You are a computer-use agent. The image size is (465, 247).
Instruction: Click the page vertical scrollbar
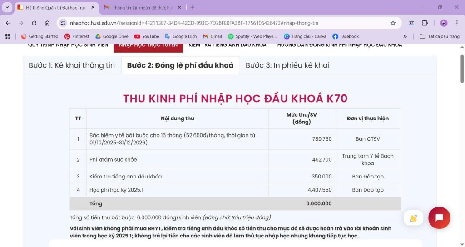tap(462, 69)
